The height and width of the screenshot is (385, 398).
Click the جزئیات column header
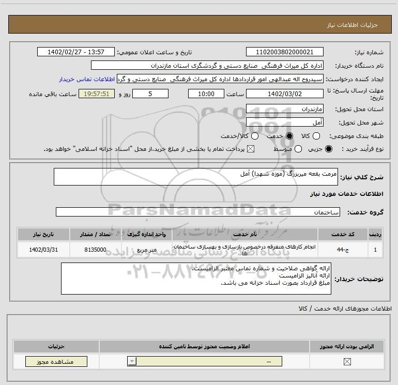coord(56,346)
